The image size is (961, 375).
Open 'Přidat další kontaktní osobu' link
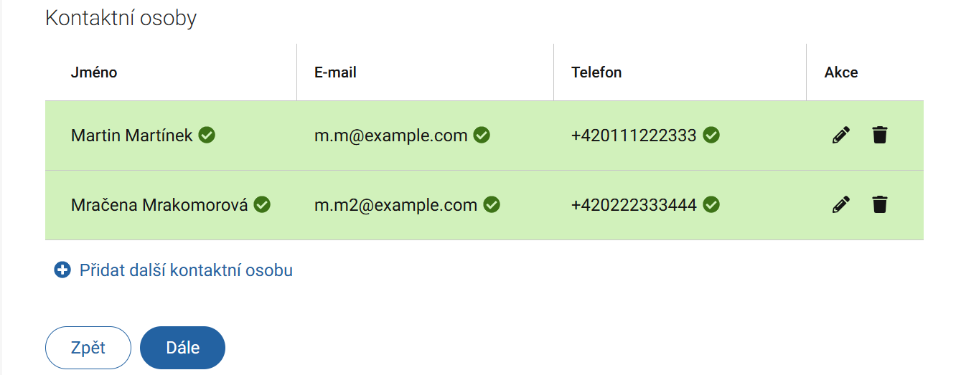(186, 270)
